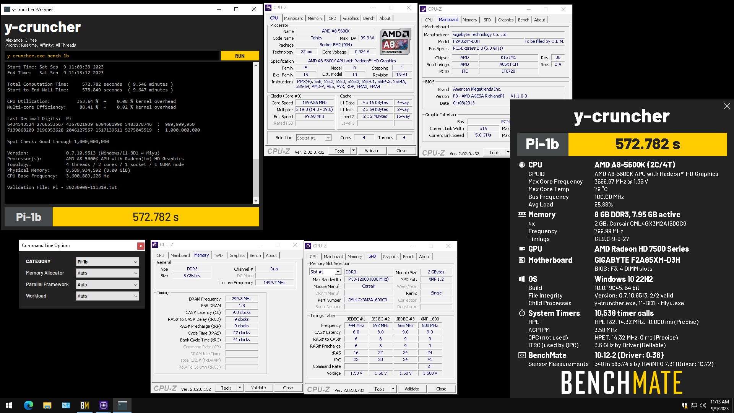Close the BenchMate result overlay with X
The height and width of the screenshot is (413, 734).
[727, 106]
